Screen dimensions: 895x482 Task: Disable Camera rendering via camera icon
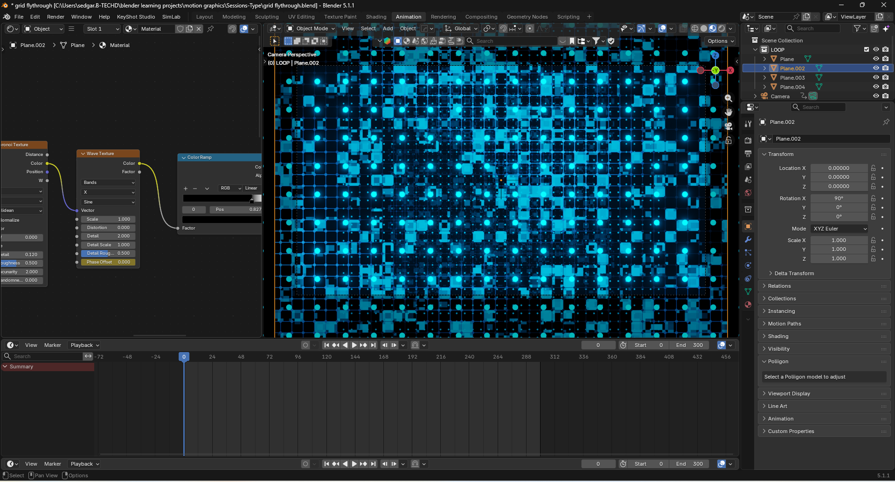pyautogui.click(x=885, y=96)
